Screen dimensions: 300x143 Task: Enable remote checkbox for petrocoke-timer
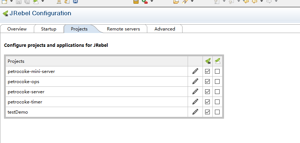[x=217, y=102]
